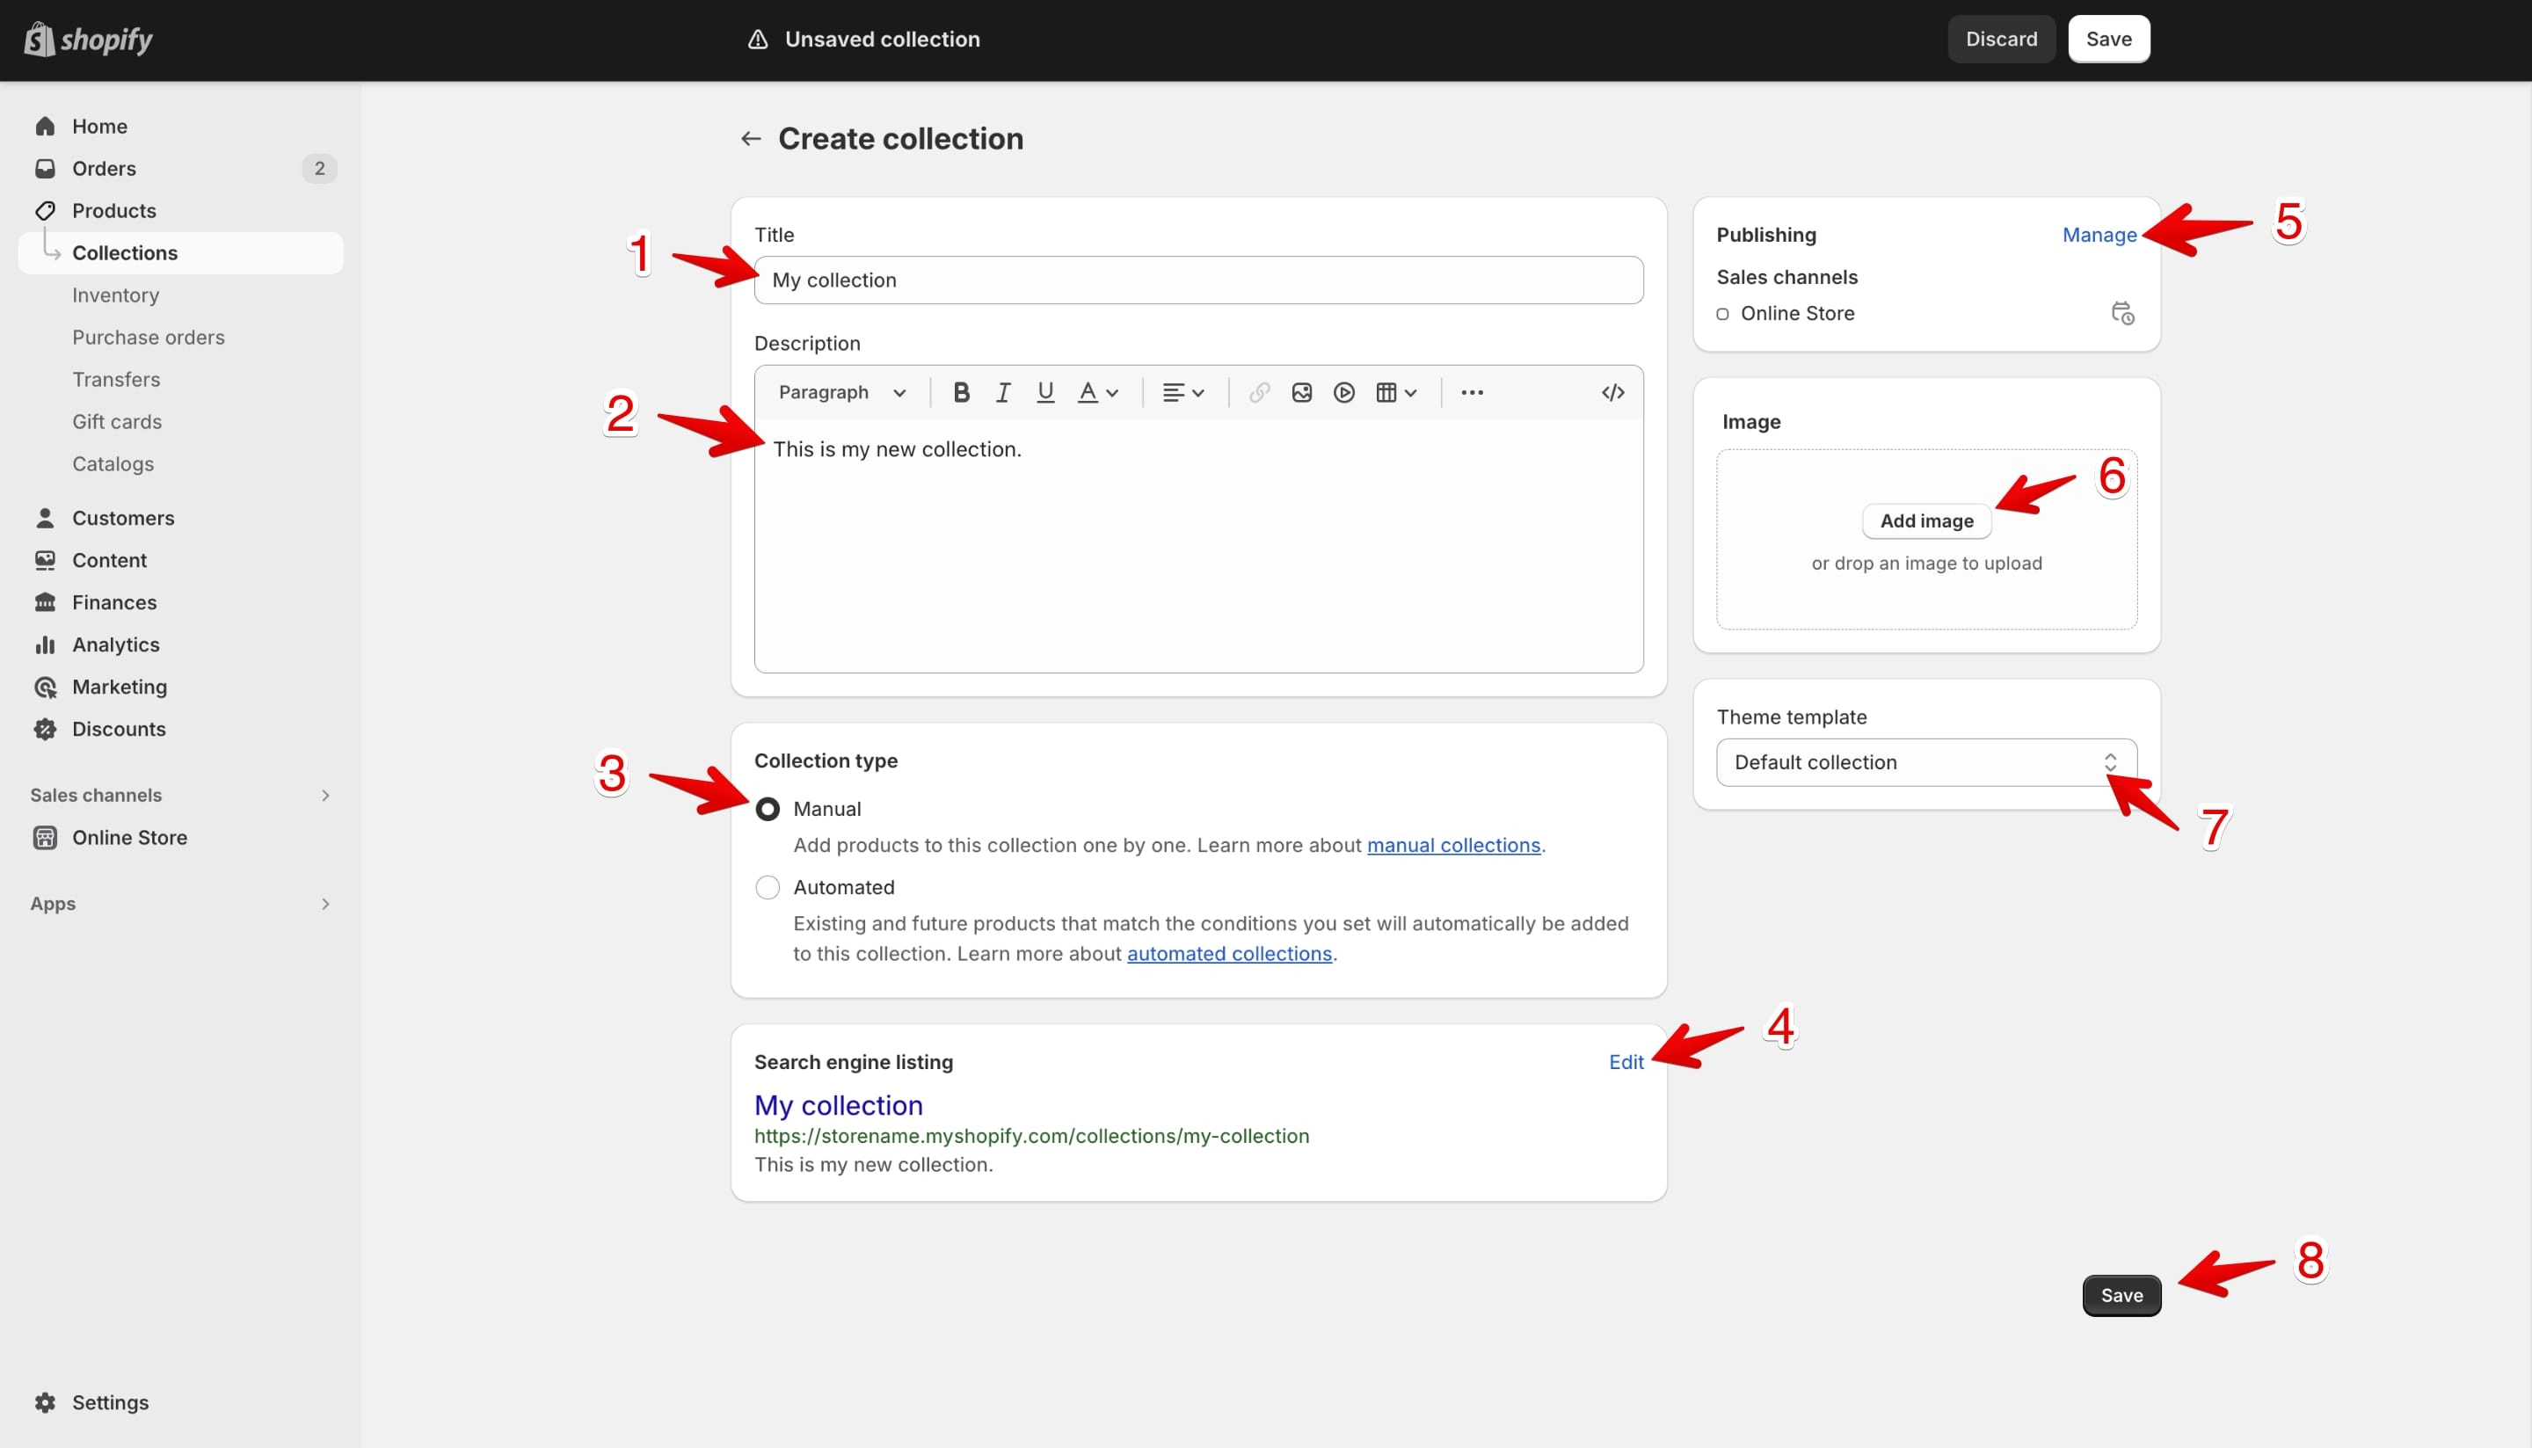
Task: Click into the Description text area
Action: point(1197,545)
